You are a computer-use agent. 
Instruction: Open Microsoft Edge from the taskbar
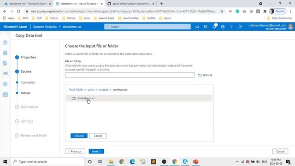(x=132, y=162)
